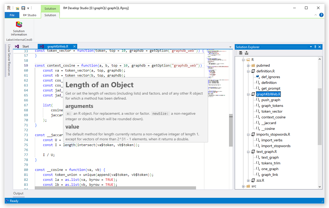Click the save disk icon in title bar

(23, 8)
